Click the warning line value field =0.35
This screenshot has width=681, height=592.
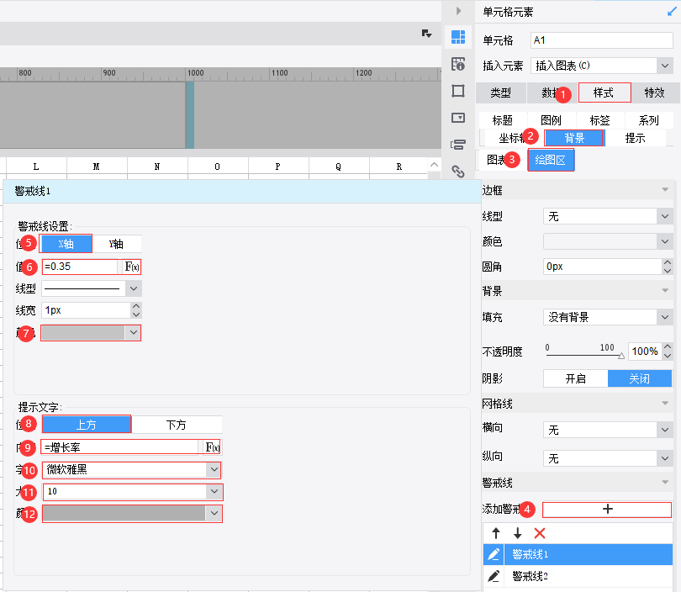[81, 267]
